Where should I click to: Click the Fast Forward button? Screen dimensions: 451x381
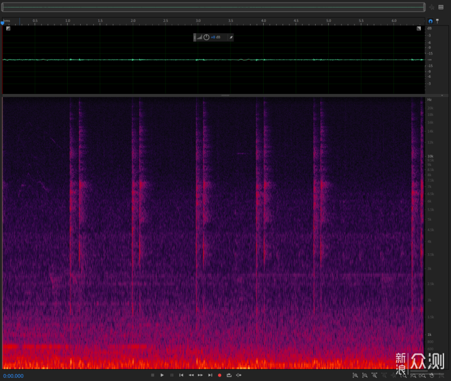tap(200, 375)
